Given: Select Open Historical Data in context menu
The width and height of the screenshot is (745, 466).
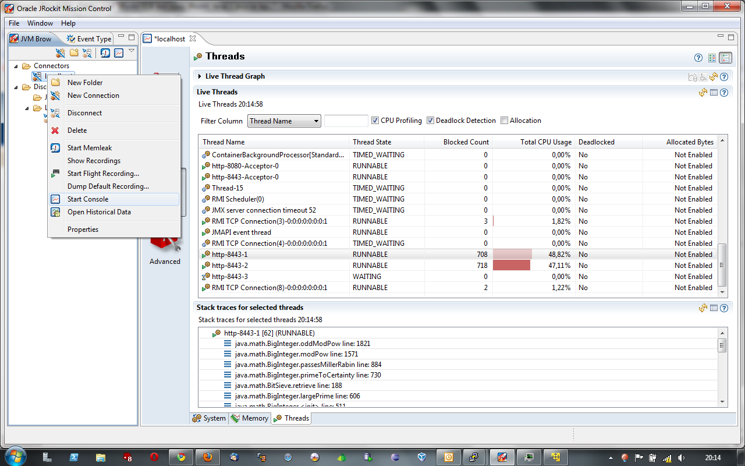Looking at the screenshot, I should pyautogui.click(x=114, y=212).
